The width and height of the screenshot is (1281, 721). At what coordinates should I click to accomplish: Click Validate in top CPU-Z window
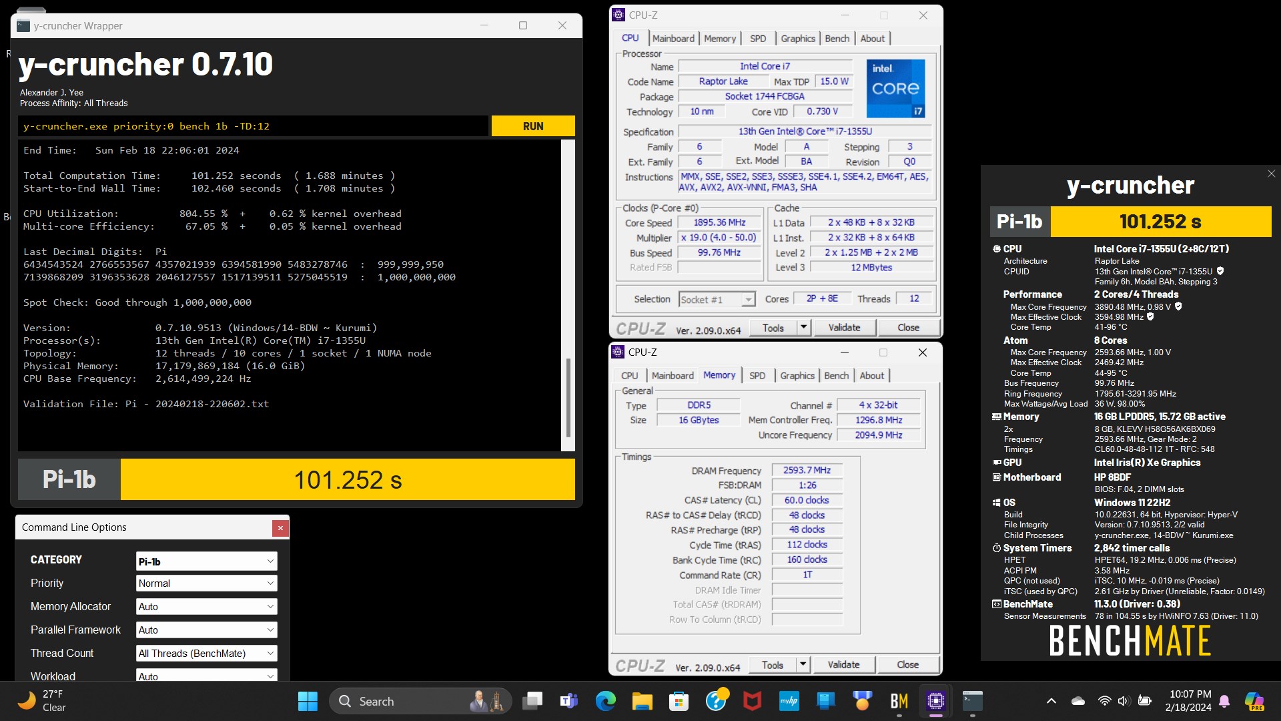click(844, 328)
